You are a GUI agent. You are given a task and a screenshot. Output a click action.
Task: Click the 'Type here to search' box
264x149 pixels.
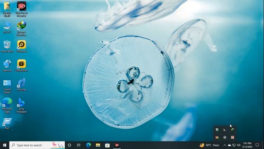coord(37,145)
